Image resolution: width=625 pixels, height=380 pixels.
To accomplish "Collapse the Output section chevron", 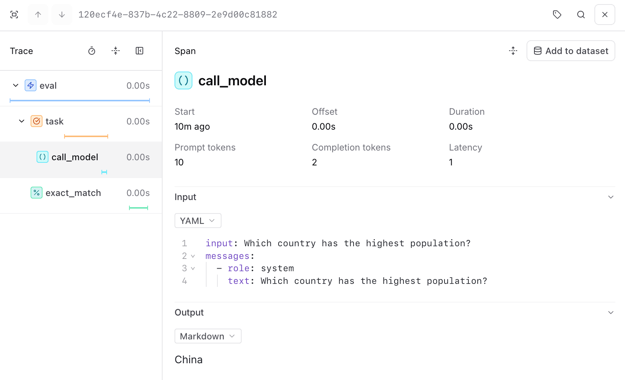I will pyautogui.click(x=611, y=313).
